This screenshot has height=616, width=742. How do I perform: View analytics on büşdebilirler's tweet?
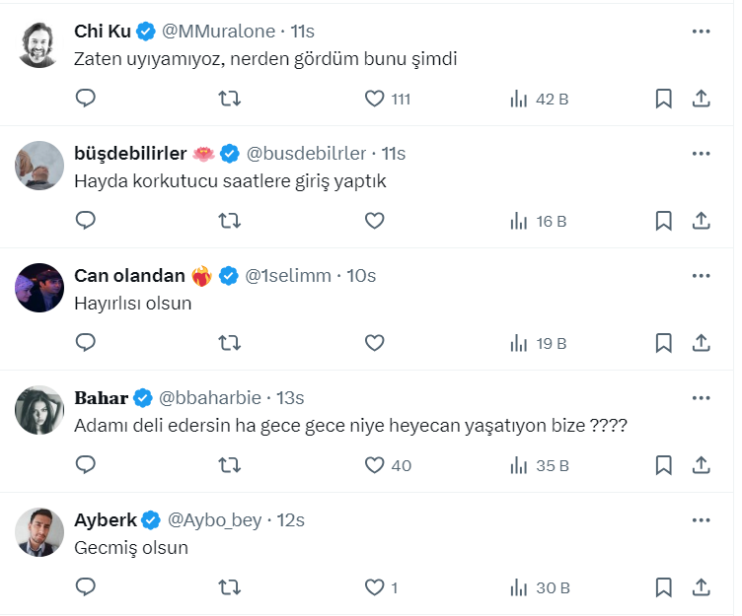[538, 221]
